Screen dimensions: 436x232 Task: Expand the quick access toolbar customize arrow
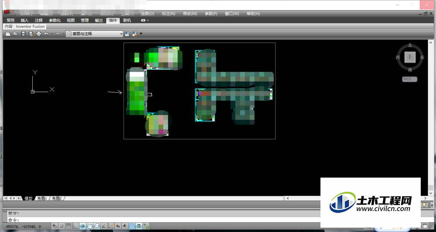click(x=141, y=34)
